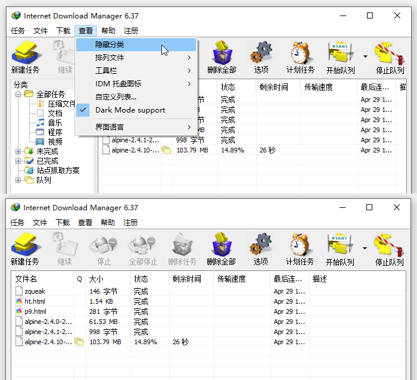Select 视频 category in the tree
Image resolution: width=417 pixels, height=380 pixels.
(55, 142)
